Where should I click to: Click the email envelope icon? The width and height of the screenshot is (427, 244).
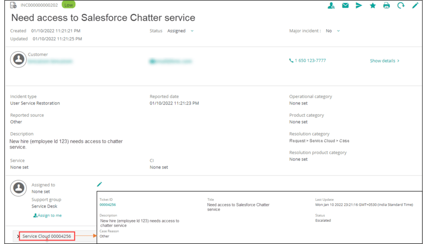(x=345, y=5)
